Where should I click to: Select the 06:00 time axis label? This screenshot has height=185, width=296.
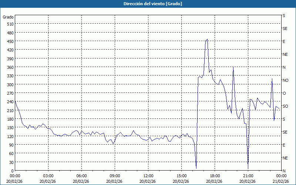[x=81, y=176]
